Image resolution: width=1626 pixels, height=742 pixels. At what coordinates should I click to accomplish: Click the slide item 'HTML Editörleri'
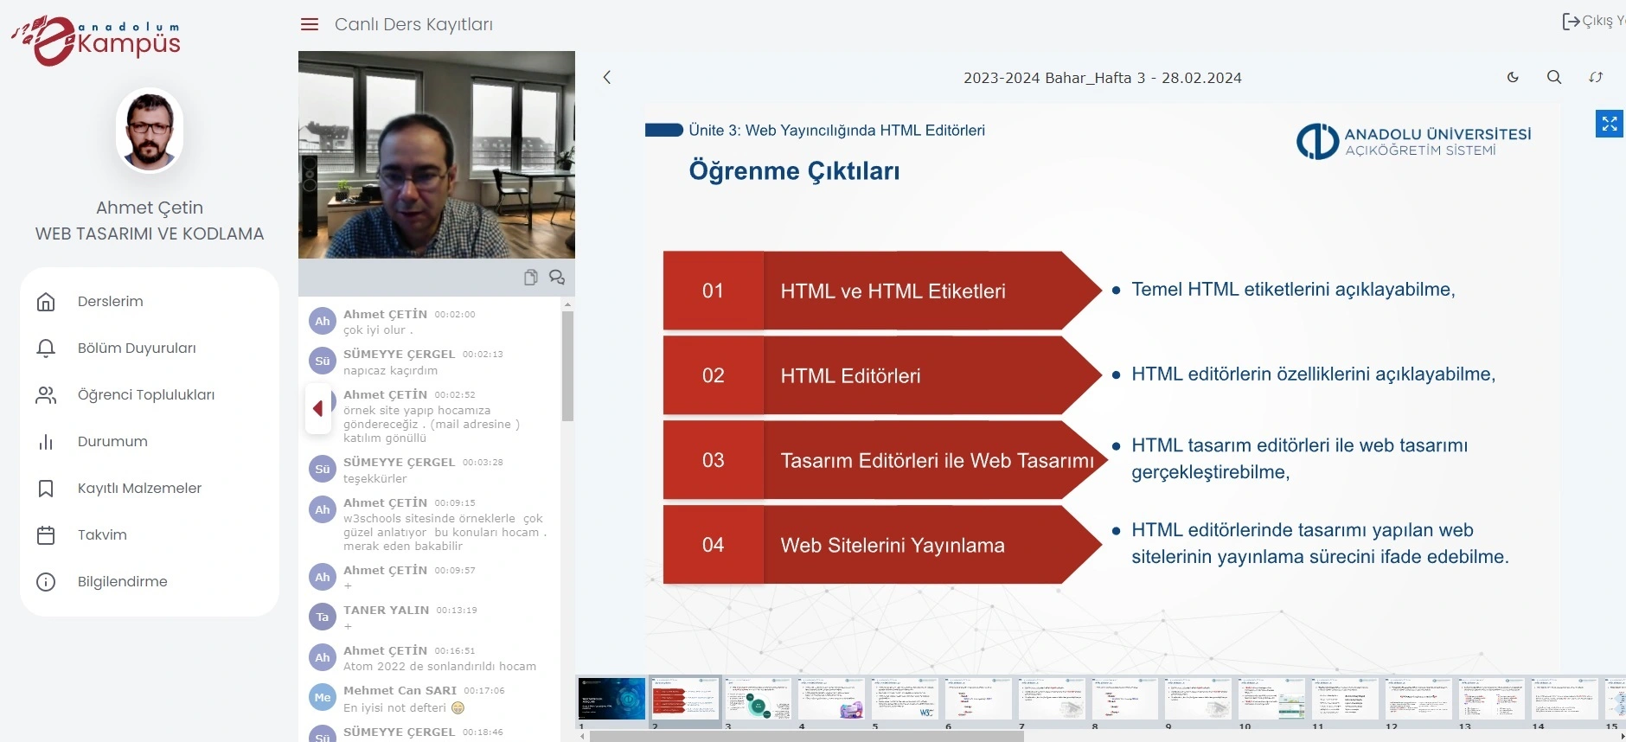(850, 376)
